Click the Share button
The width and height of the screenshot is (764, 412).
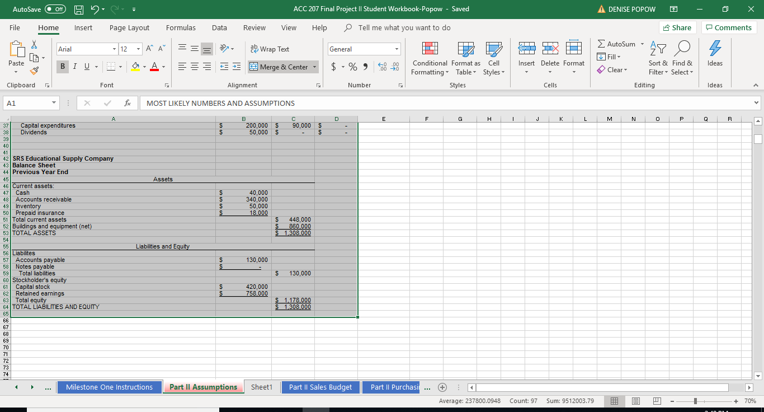676,27
